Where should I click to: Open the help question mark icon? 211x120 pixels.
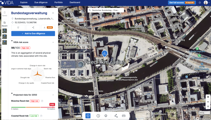pyautogui.click(x=200, y=3)
